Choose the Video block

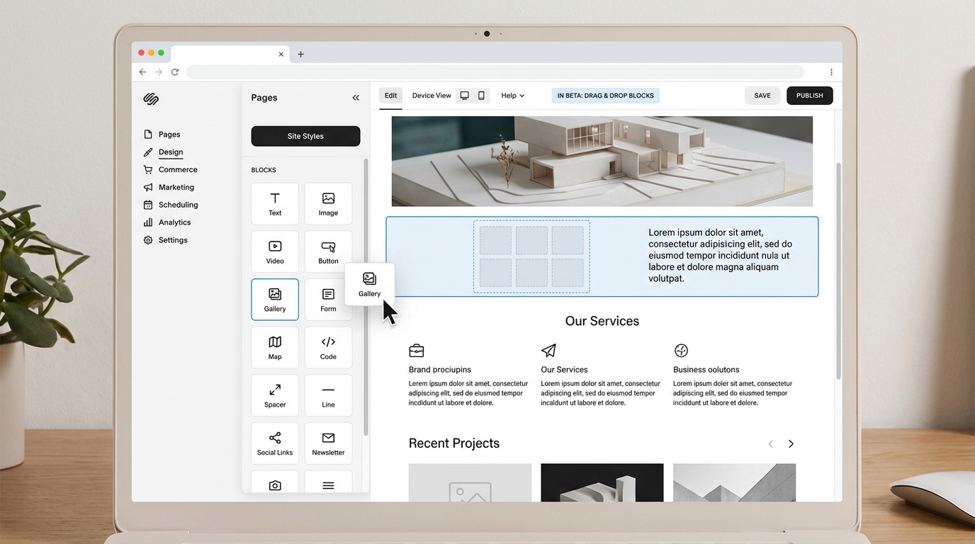274,251
